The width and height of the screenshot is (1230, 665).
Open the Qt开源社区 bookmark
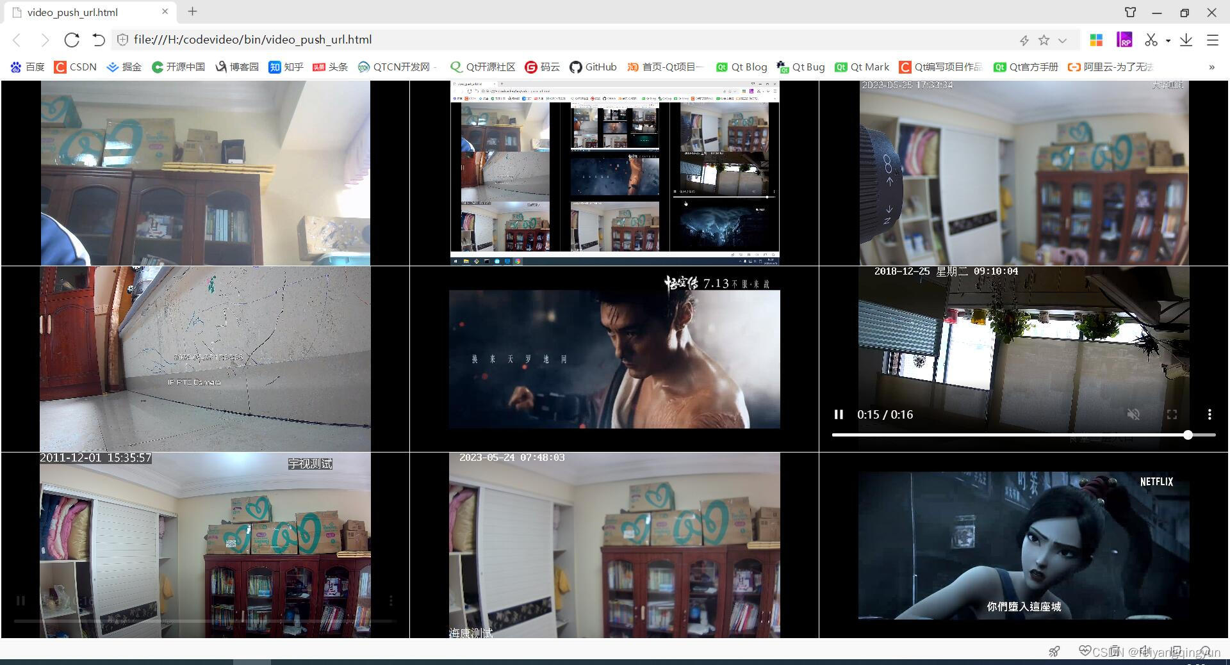click(x=483, y=67)
